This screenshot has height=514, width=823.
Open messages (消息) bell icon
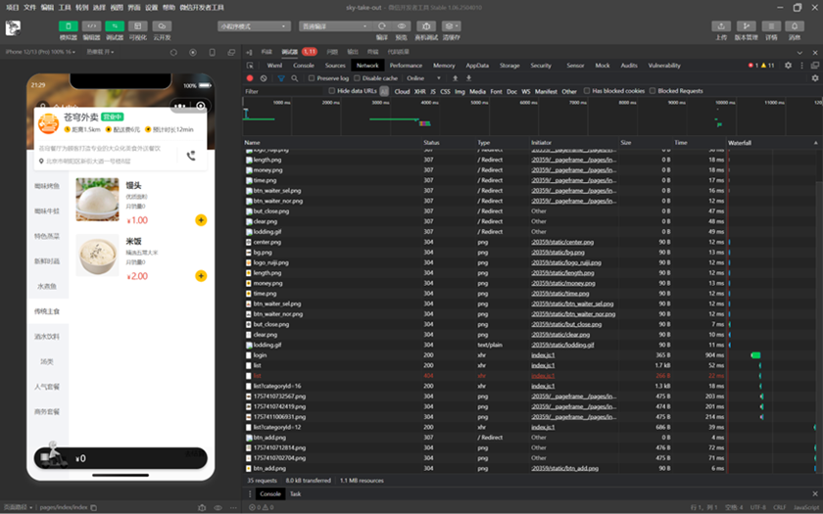pyautogui.click(x=795, y=26)
